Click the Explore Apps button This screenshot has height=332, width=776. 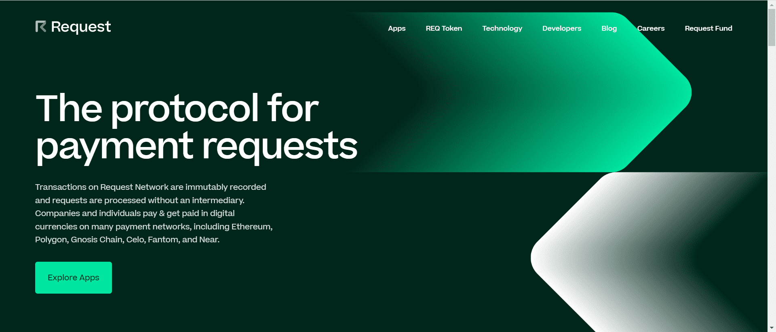pos(74,277)
